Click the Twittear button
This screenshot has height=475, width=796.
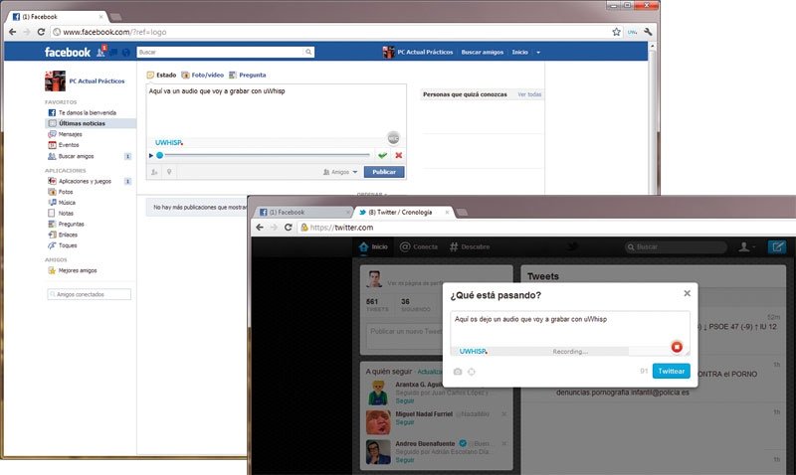point(671,371)
